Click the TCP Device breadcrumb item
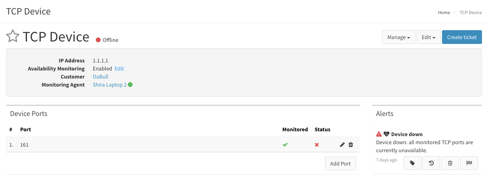 click(x=471, y=12)
